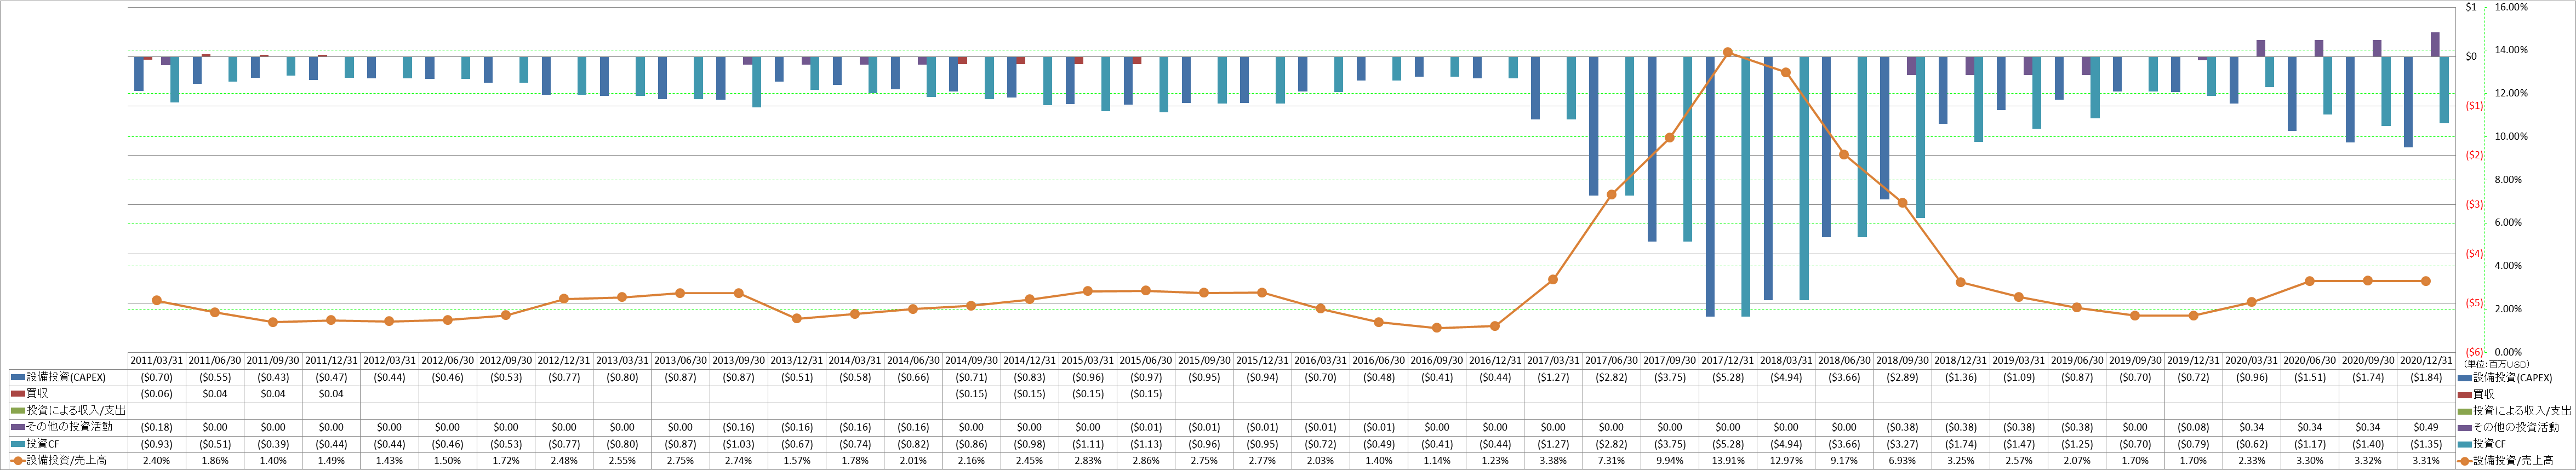Select the ($1.13) 投資CF cell

[1146, 444]
